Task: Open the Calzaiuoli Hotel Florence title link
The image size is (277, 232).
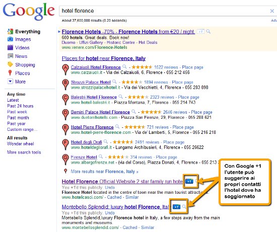Action: [96, 67]
